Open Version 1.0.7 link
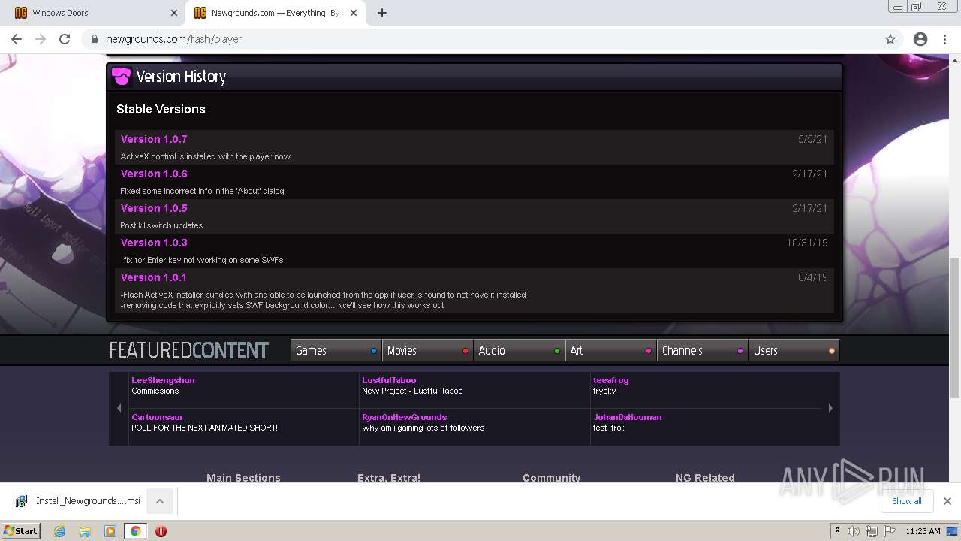 click(x=154, y=139)
